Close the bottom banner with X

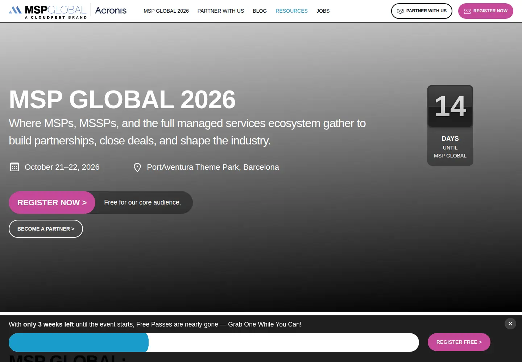(x=510, y=324)
